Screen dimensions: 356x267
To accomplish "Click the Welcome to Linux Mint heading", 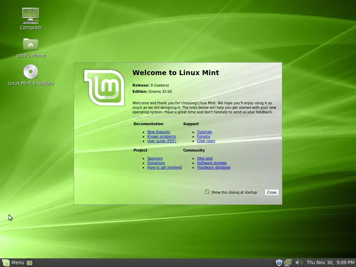I will coord(176,73).
